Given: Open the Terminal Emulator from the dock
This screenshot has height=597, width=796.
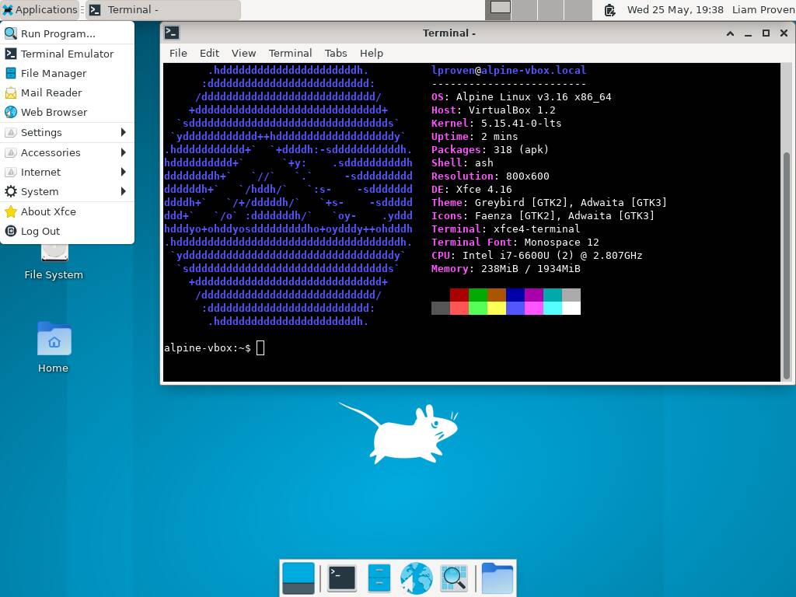Looking at the screenshot, I should (x=341, y=578).
